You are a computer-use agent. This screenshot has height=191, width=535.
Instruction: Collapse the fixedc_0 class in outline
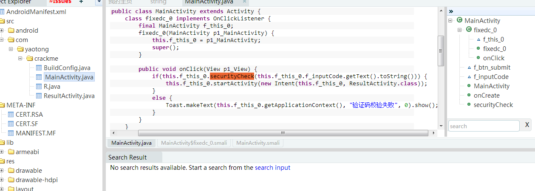459,30
